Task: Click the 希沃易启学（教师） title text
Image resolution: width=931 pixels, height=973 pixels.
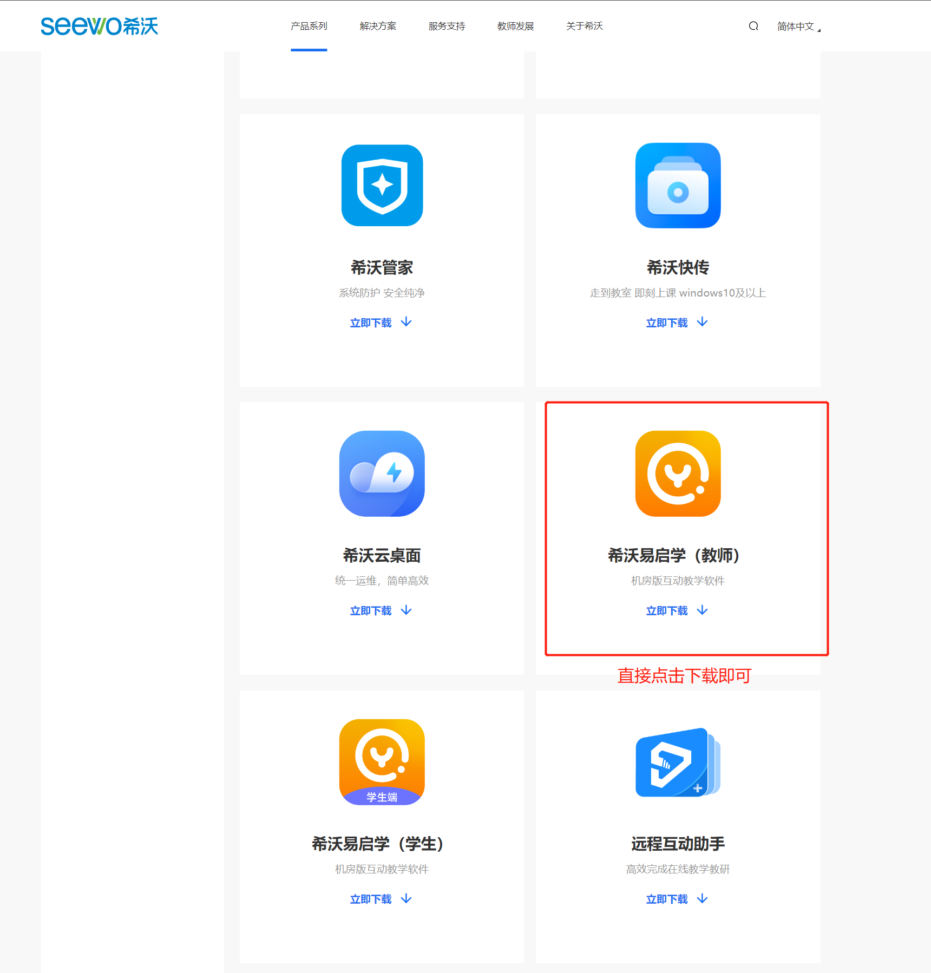Action: point(674,555)
